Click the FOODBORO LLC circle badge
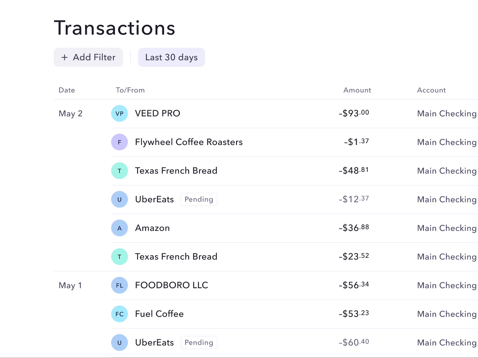This screenshot has width=478, height=358. click(x=119, y=285)
